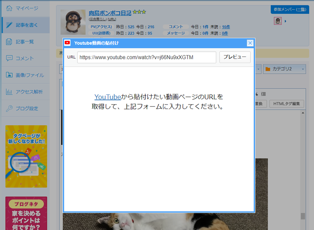Viewport: 314px width, 230px height.
Task: Click the editor scrollbar handle
Action: [303, 216]
